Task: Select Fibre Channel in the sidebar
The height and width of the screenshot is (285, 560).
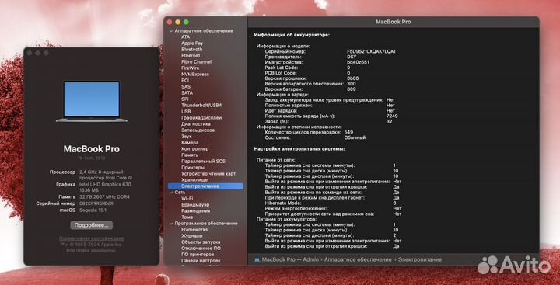Action: (x=197, y=61)
